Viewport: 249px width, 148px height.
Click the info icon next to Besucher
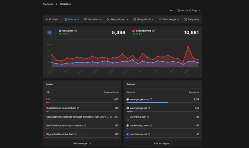[x=76, y=31]
